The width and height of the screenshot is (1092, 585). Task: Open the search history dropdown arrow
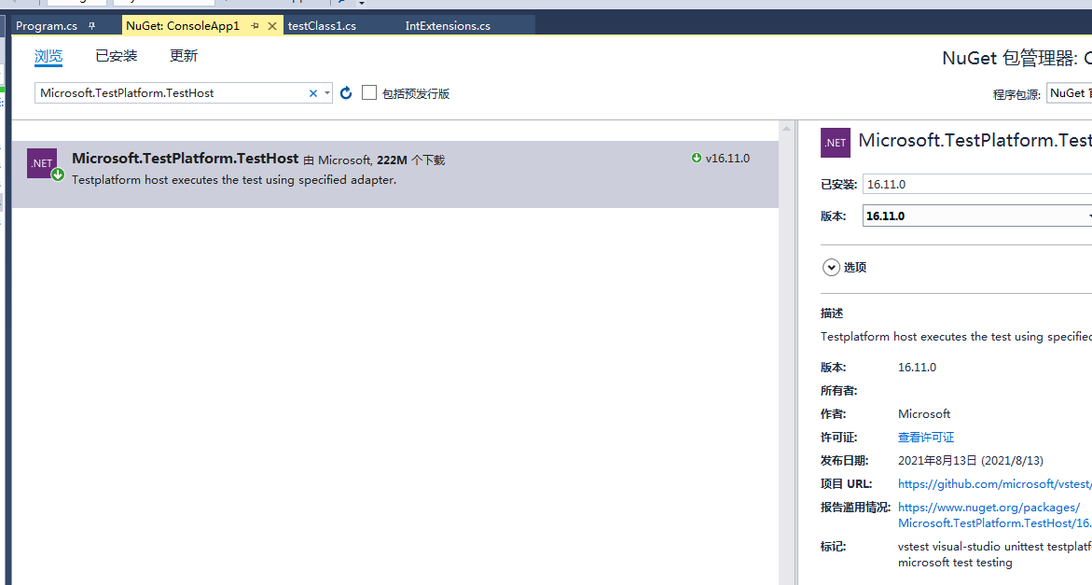326,93
